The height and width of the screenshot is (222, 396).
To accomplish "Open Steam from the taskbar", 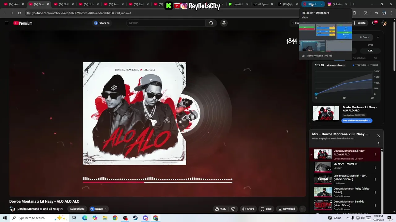I will tap(135, 218).
